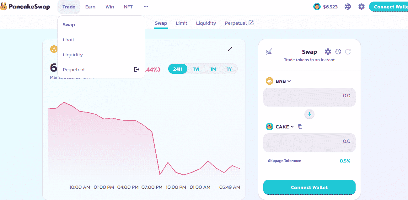Click Connect Wallet button in header

point(389,7)
